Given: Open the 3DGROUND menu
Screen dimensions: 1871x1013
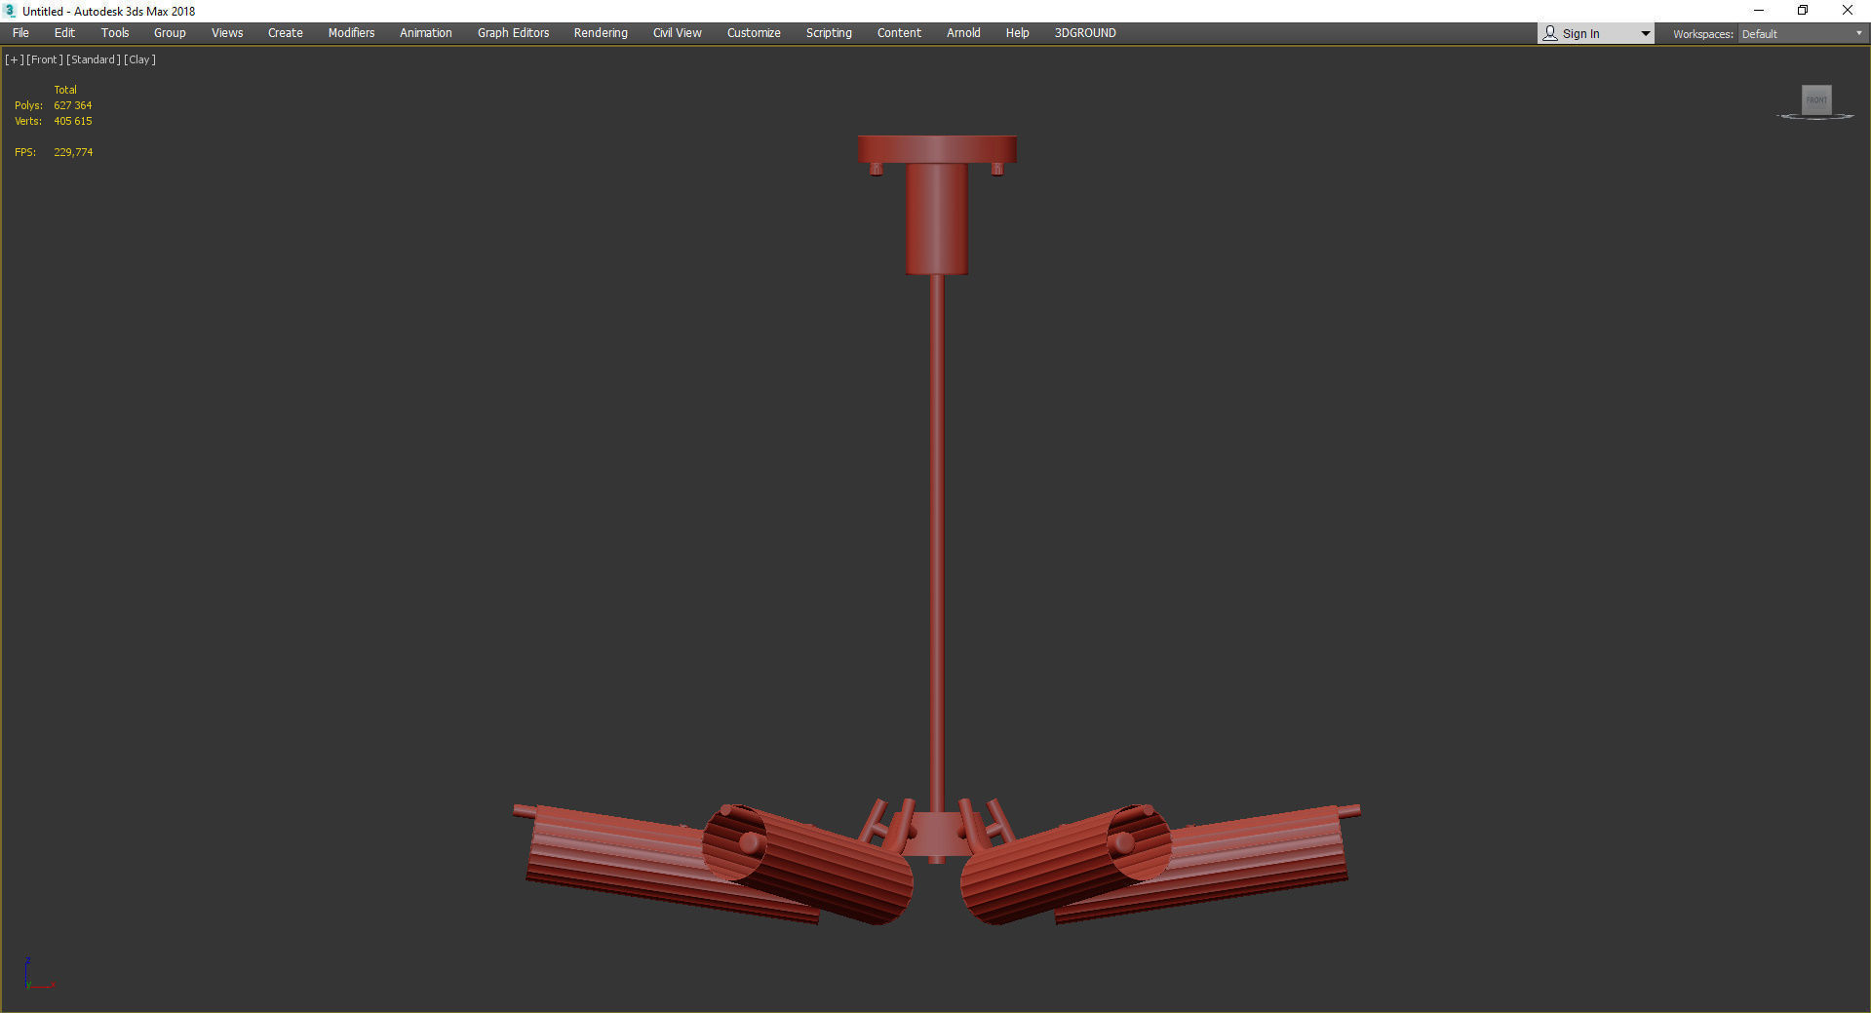Looking at the screenshot, I should (1085, 33).
